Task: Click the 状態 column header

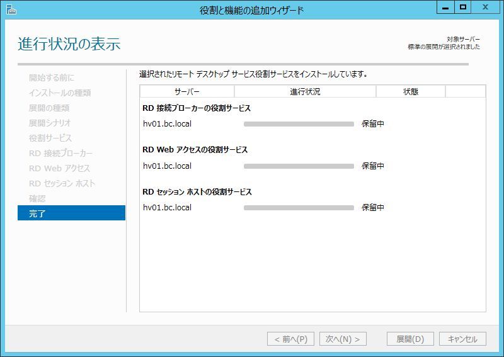Action: pyautogui.click(x=411, y=91)
